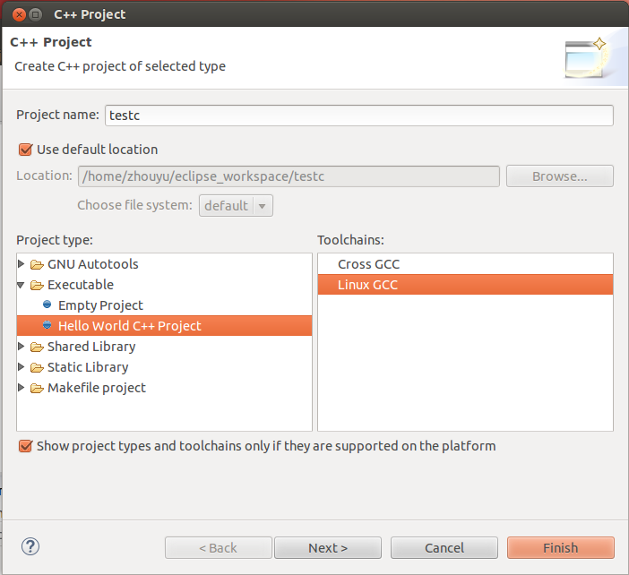629x575 pixels.
Task: Open the Choose file system dropdown
Action: [236, 205]
